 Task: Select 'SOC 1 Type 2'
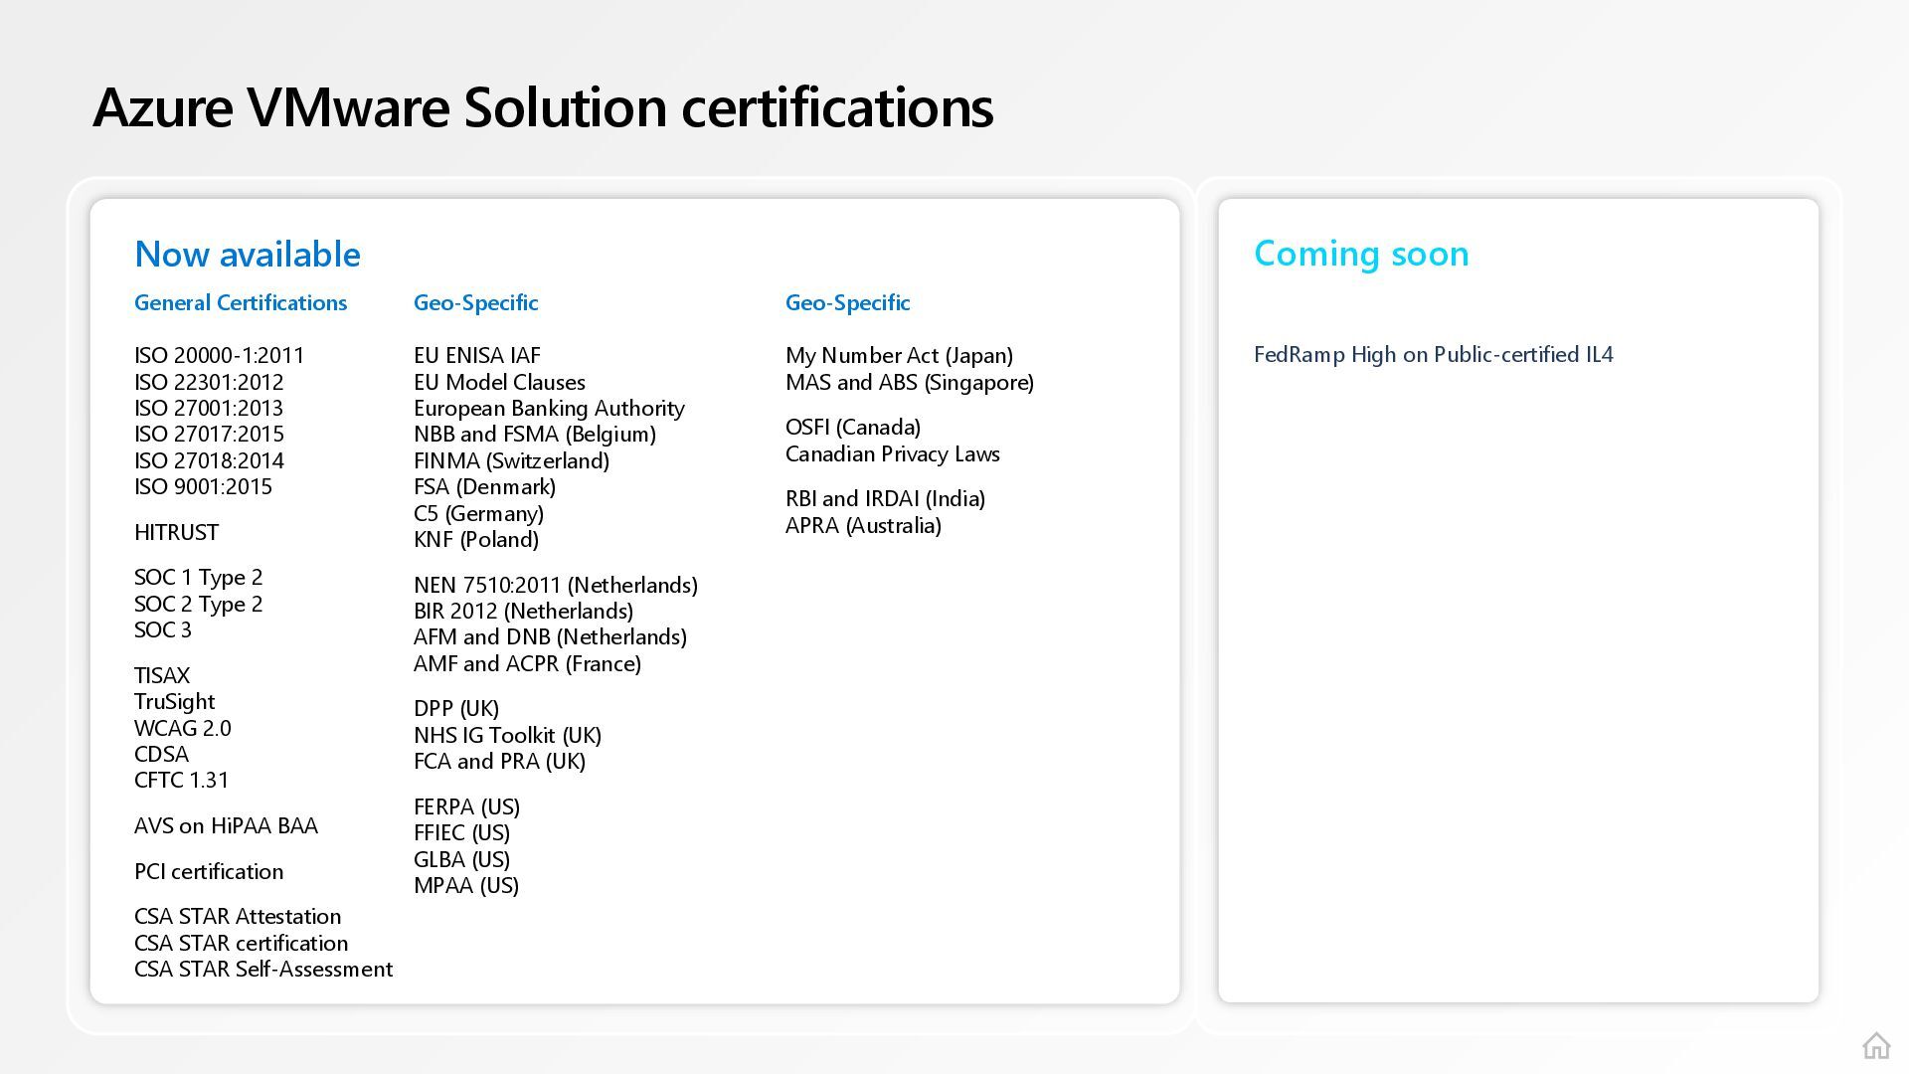tap(199, 578)
